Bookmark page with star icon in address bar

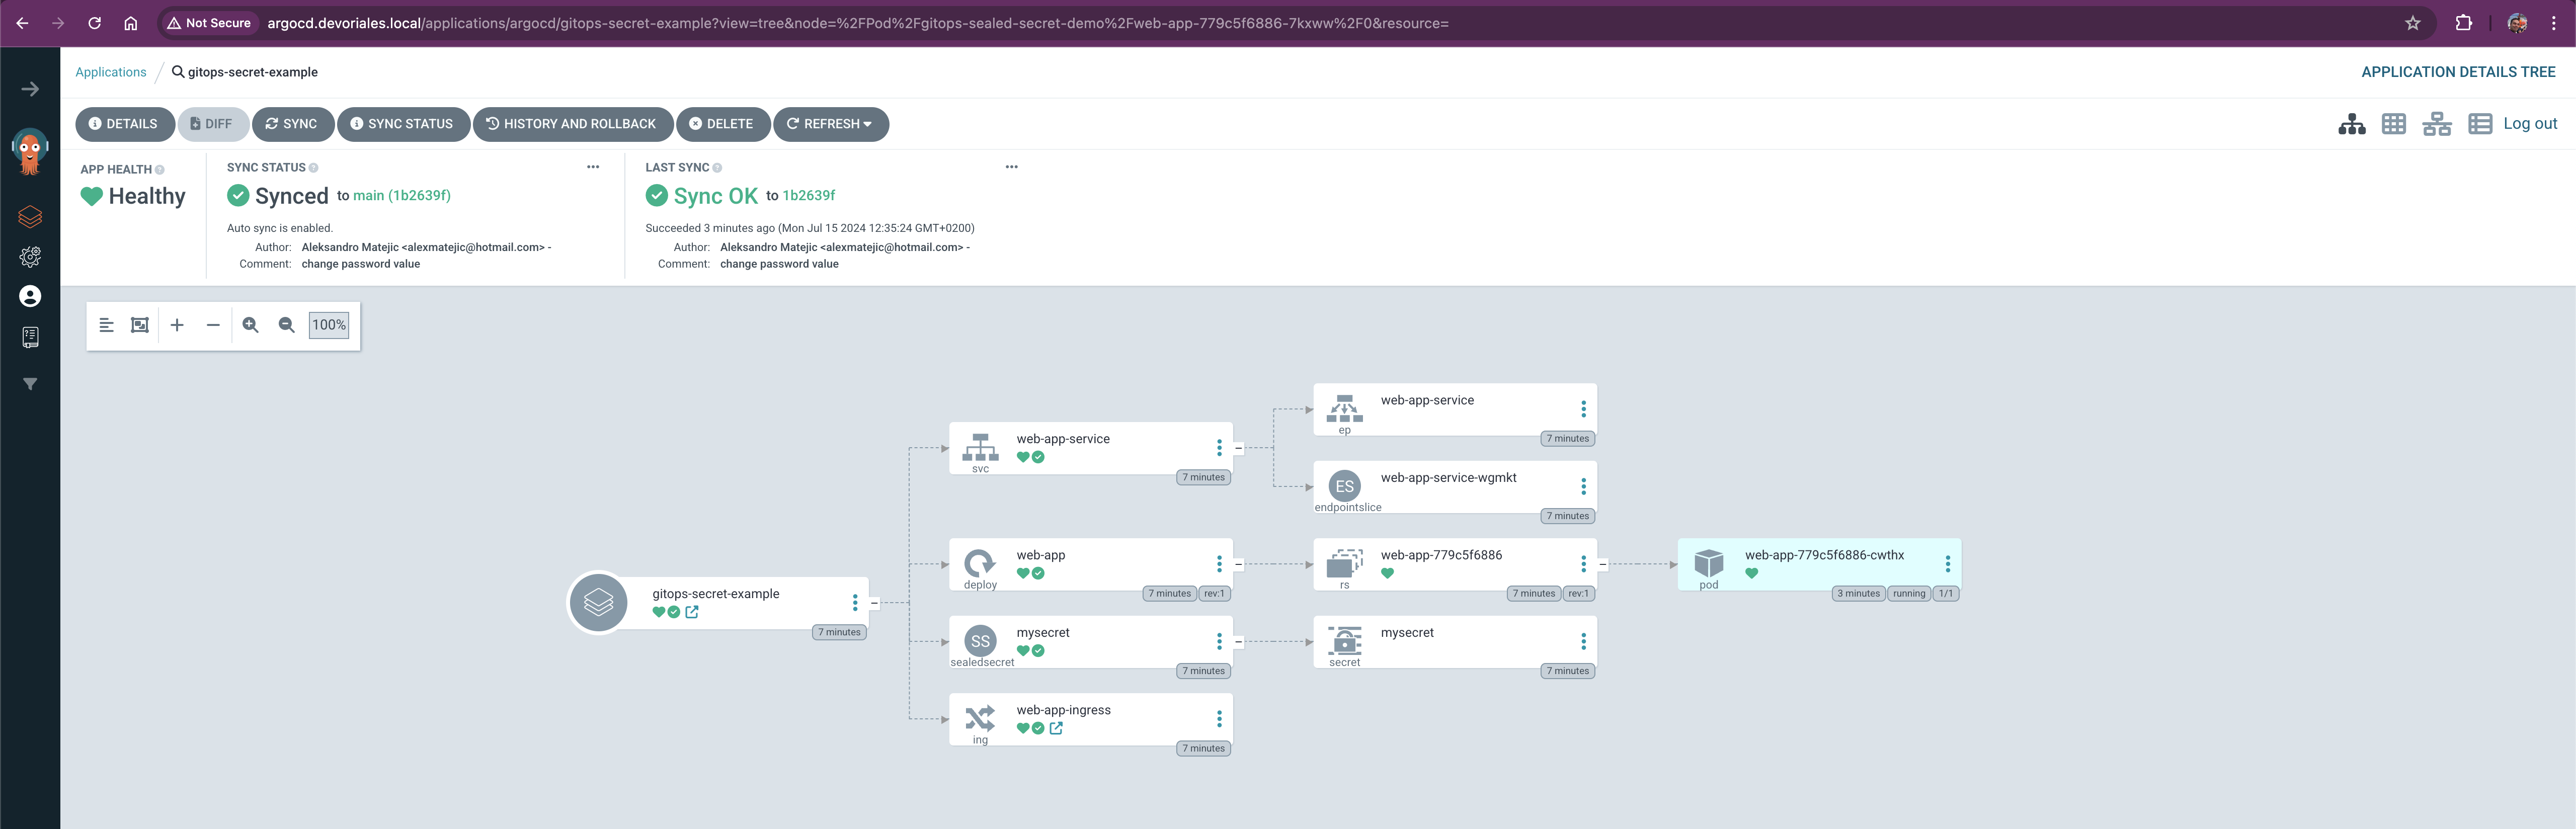coord(2413,23)
